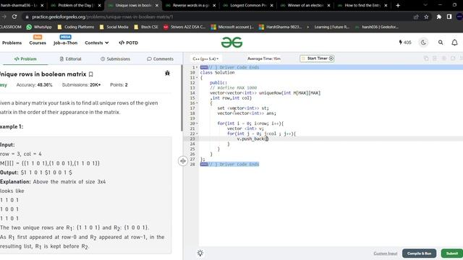The image size is (463, 260).
Task: Bookmark page with star icon
Action: pyautogui.click(x=426, y=17)
